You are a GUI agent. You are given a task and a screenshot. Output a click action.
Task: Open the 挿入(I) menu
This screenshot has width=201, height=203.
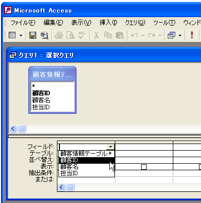tap(108, 23)
